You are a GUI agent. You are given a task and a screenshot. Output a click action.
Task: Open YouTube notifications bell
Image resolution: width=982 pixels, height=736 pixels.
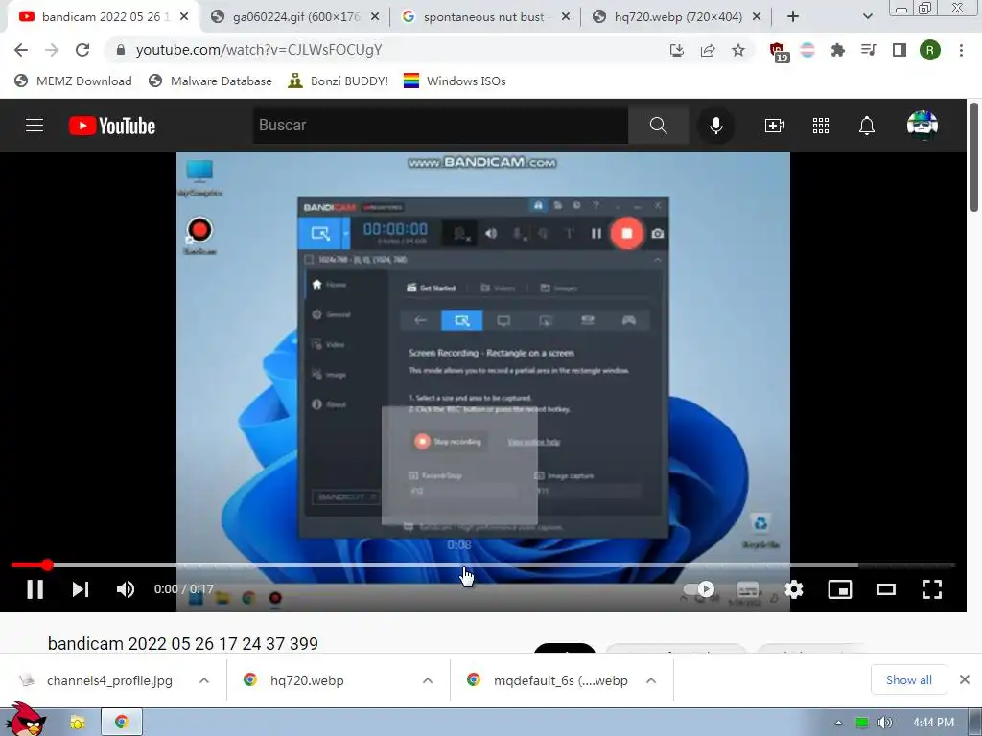tap(867, 126)
